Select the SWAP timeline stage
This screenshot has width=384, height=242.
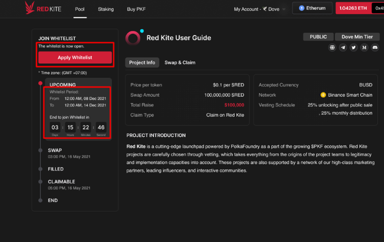coord(55,150)
